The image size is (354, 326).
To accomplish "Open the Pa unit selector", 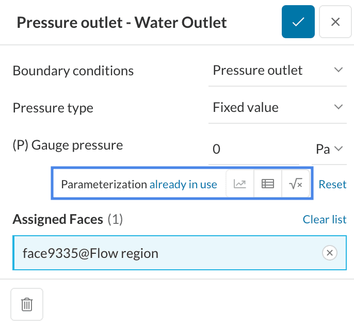I will click(x=329, y=149).
